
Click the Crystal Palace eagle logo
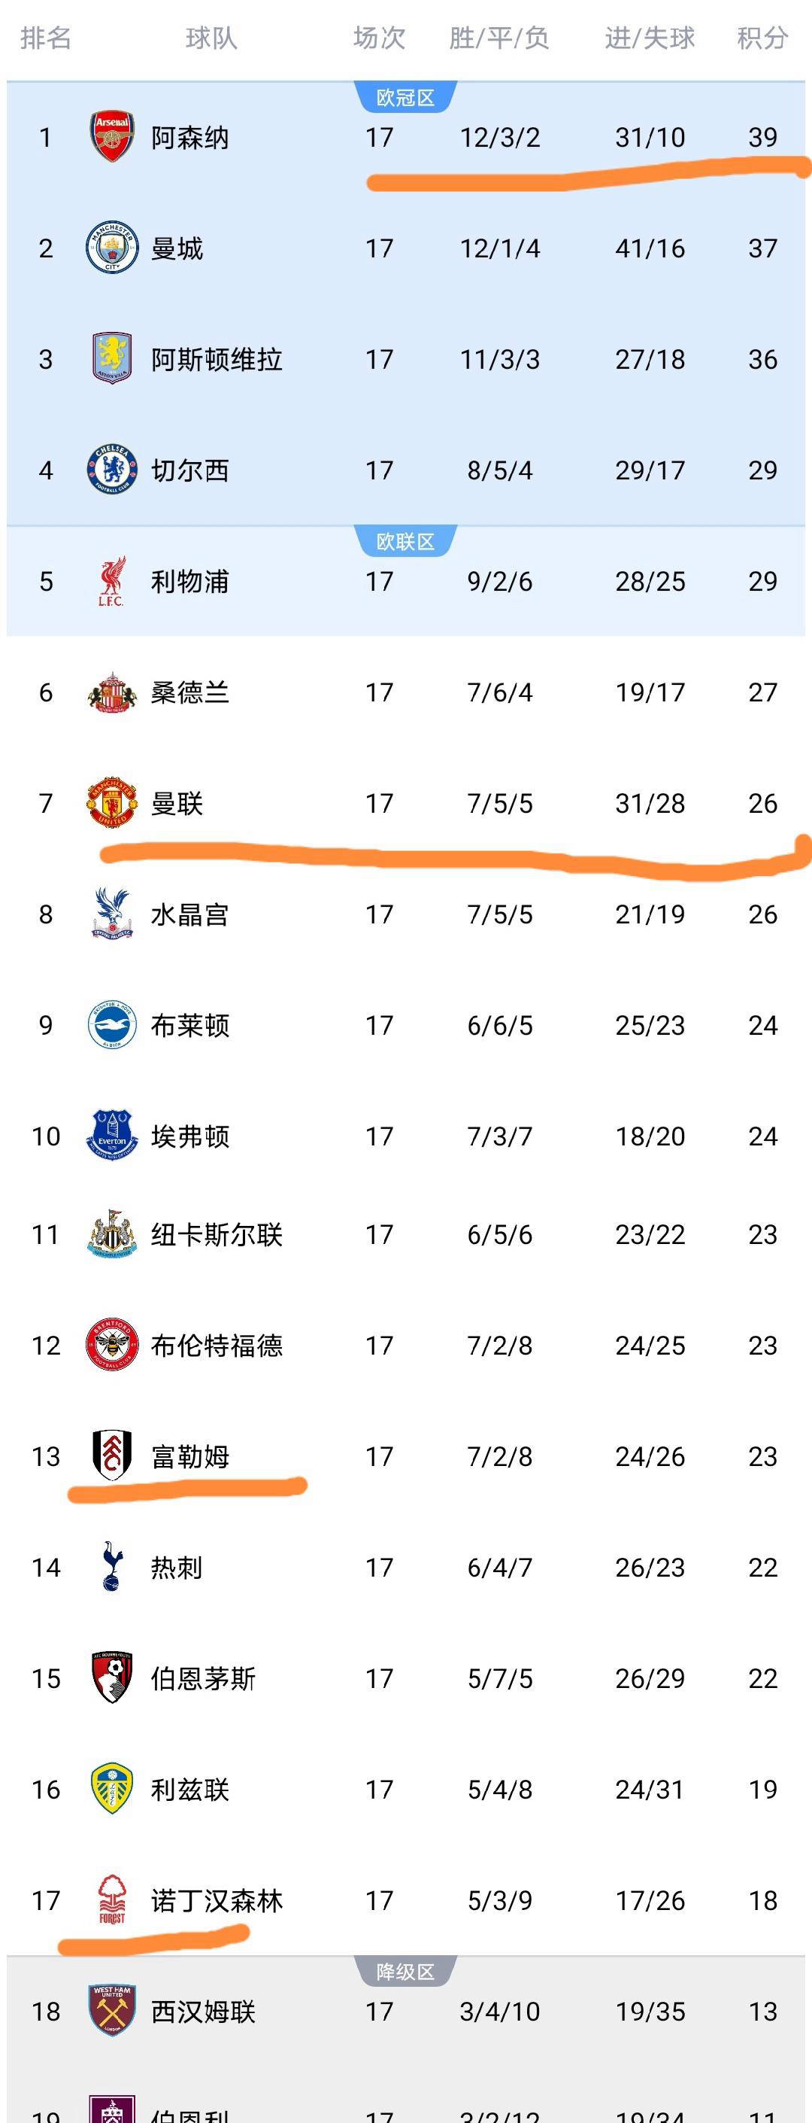[111, 913]
